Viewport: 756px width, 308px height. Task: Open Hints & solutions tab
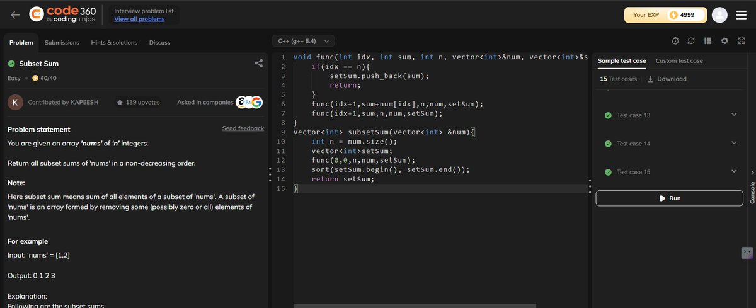[114, 42]
